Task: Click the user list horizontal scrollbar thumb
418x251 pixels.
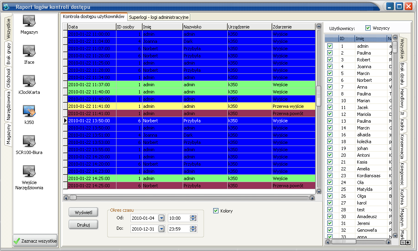Action: point(344,242)
